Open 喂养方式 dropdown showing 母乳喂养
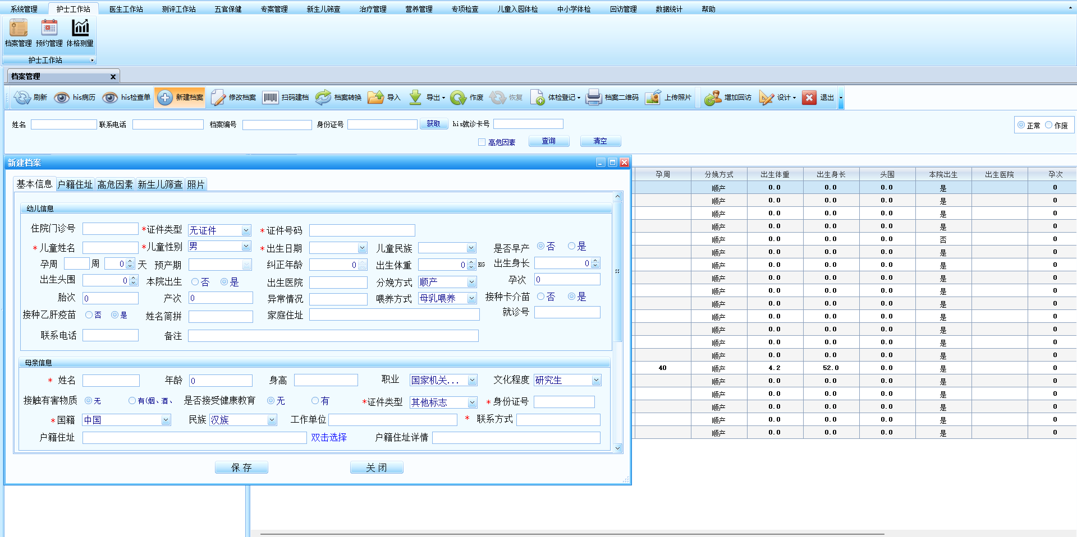Viewport: 1077px width, 537px height. [471, 298]
